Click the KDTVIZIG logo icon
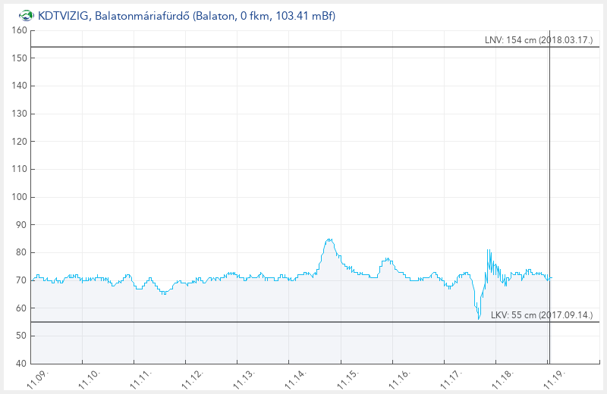The image size is (607, 394). point(26,15)
